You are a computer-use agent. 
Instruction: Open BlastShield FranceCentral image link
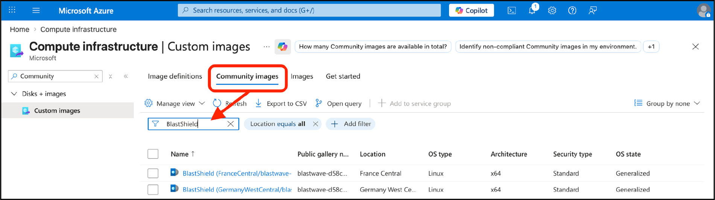(237, 173)
